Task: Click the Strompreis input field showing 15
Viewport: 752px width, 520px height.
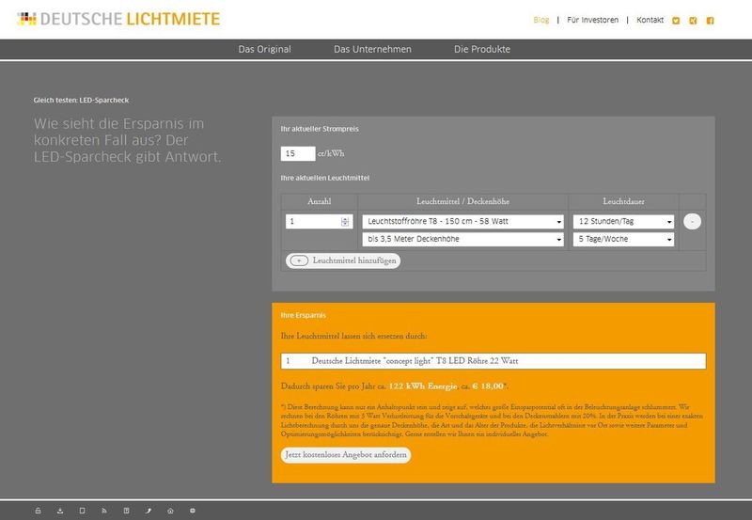Action: point(298,153)
